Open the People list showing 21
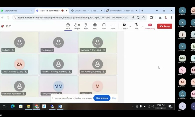195x117 pixels. click(x=77, y=26)
